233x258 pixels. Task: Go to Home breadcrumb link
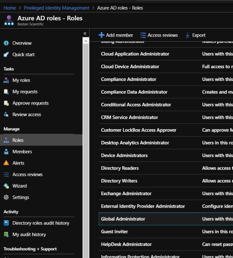point(10,8)
